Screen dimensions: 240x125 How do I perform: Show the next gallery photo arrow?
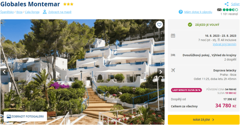coord(161,72)
